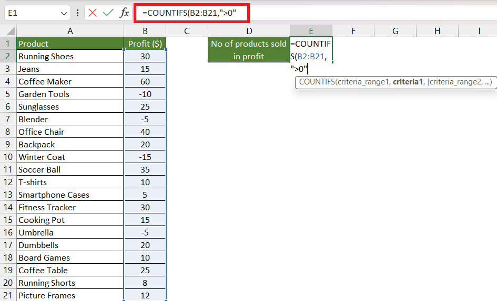The height and width of the screenshot is (301, 497).
Task: Click the Smartphone Cases cell
Action: pyautogui.click(x=70, y=195)
